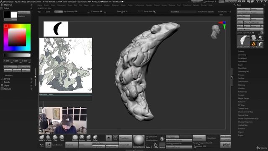Screen dimensions: 268x151
Task: Open the Alpha menu
Action: click(x=39, y=5)
